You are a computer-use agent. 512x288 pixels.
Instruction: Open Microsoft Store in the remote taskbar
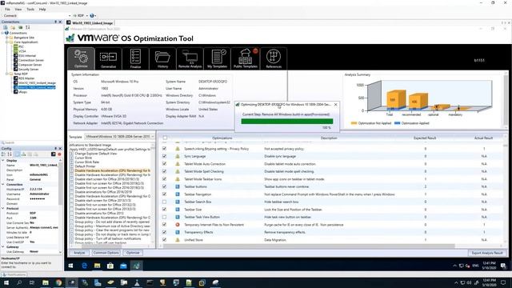[110, 266]
